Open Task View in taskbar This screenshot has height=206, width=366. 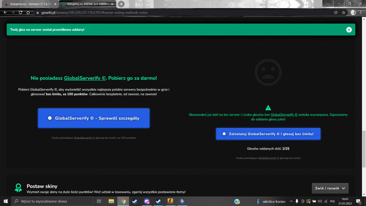99,201
